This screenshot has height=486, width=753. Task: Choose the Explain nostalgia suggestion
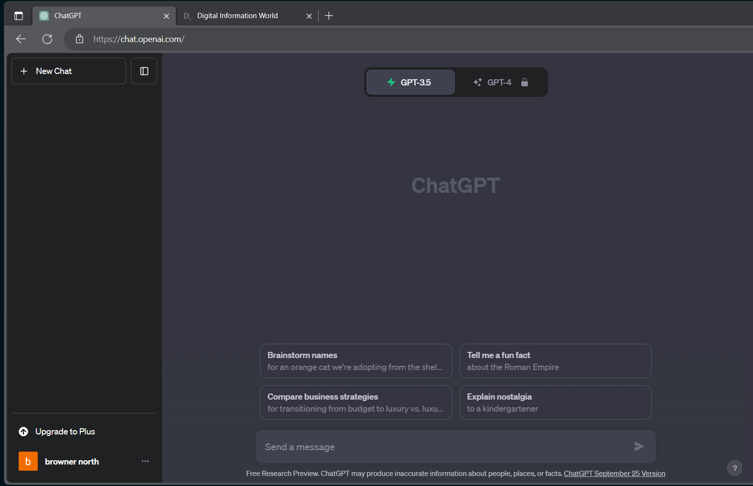(556, 402)
